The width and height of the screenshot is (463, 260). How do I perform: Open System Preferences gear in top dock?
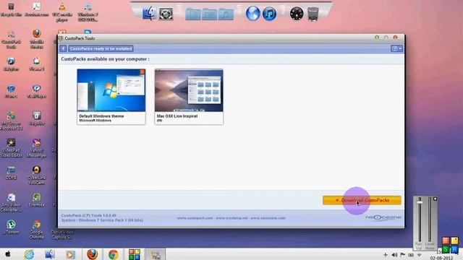[x=166, y=14]
